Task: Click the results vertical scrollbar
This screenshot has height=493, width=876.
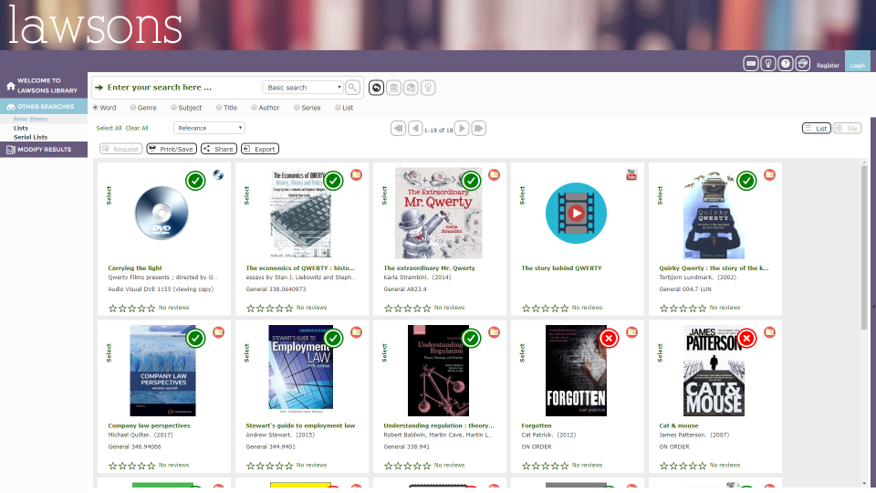Action: click(x=864, y=246)
